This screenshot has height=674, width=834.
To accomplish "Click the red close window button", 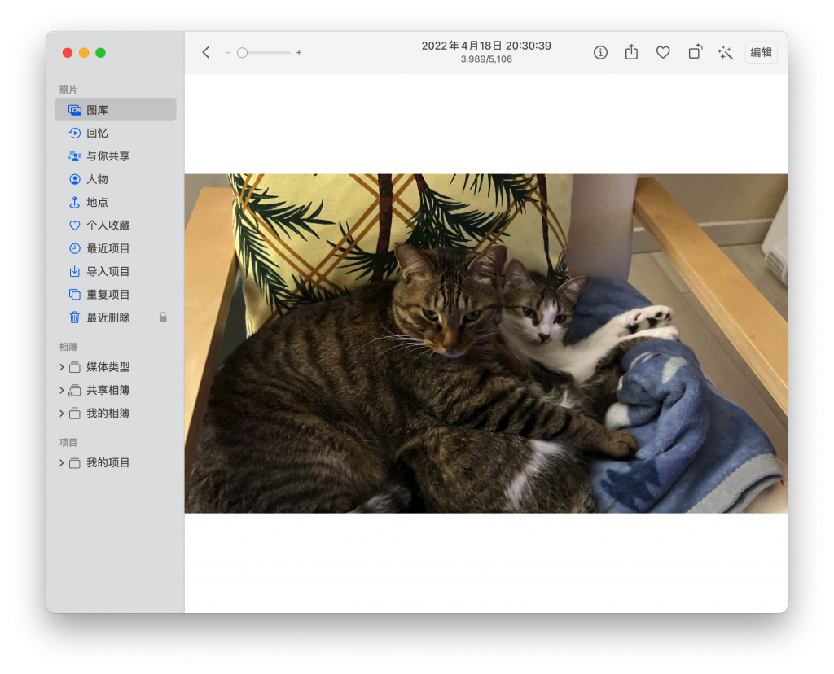I will click(68, 53).
